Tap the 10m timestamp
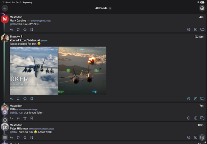207x144 pixels. point(201,125)
